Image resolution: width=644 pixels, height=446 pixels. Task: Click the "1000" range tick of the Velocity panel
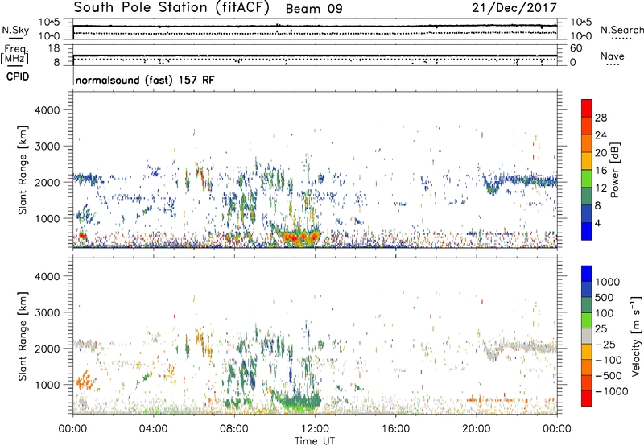tap(47, 385)
